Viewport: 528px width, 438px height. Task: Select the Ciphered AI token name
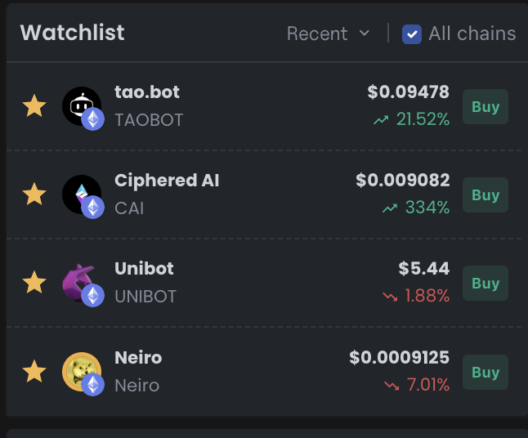(x=167, y=181)
